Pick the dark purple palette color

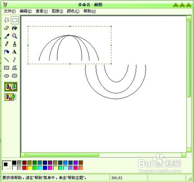tap(50, 163)
